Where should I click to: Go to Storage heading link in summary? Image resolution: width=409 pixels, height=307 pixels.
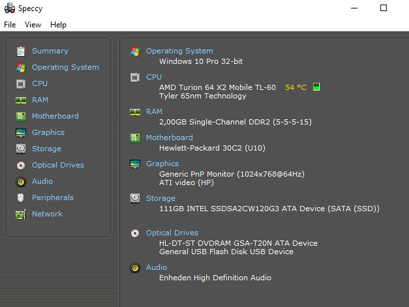point(160,198)
